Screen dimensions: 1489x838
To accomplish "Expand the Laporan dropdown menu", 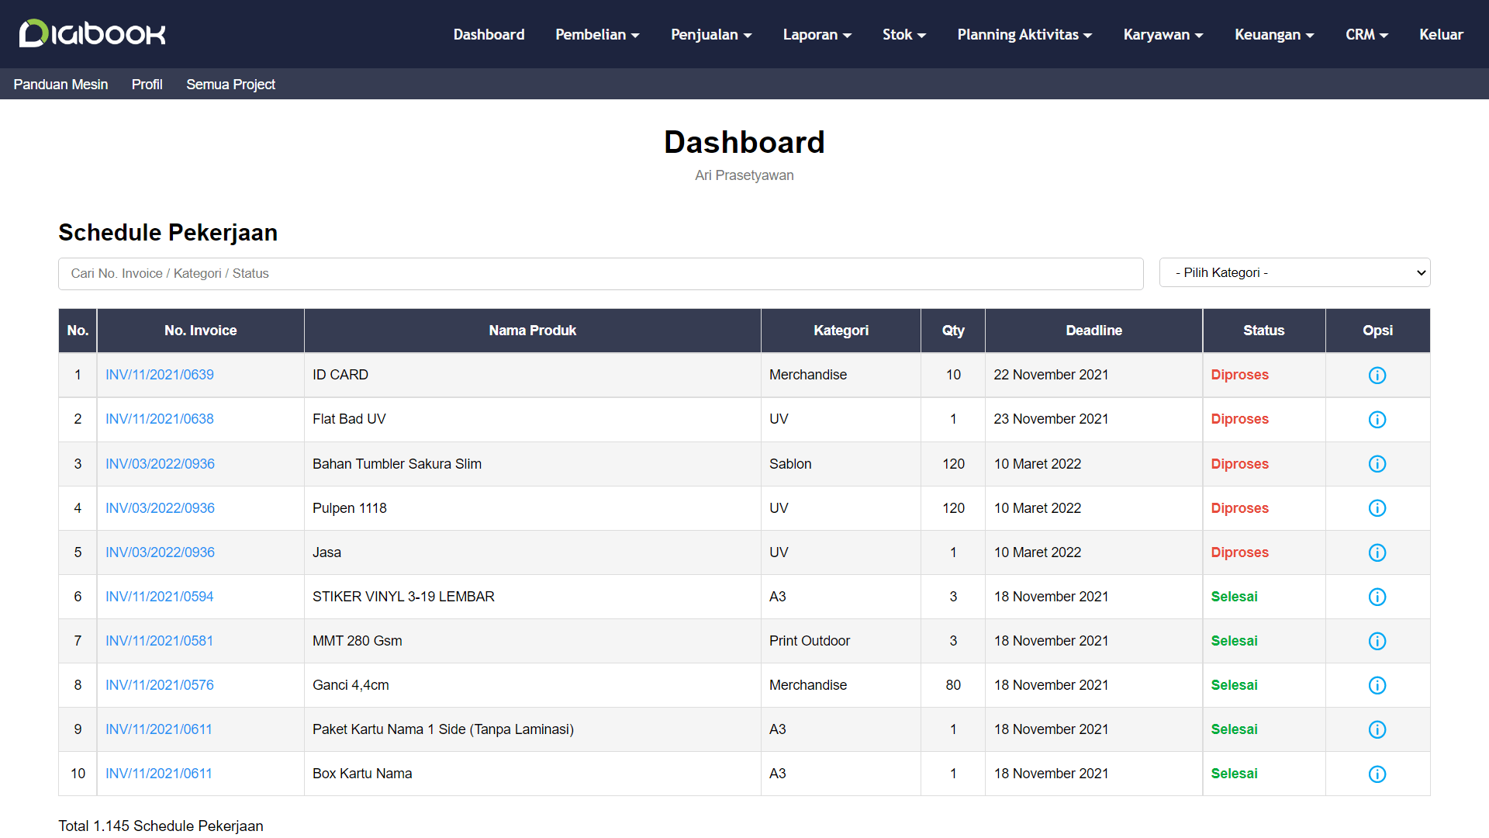I will pos(817,34).
